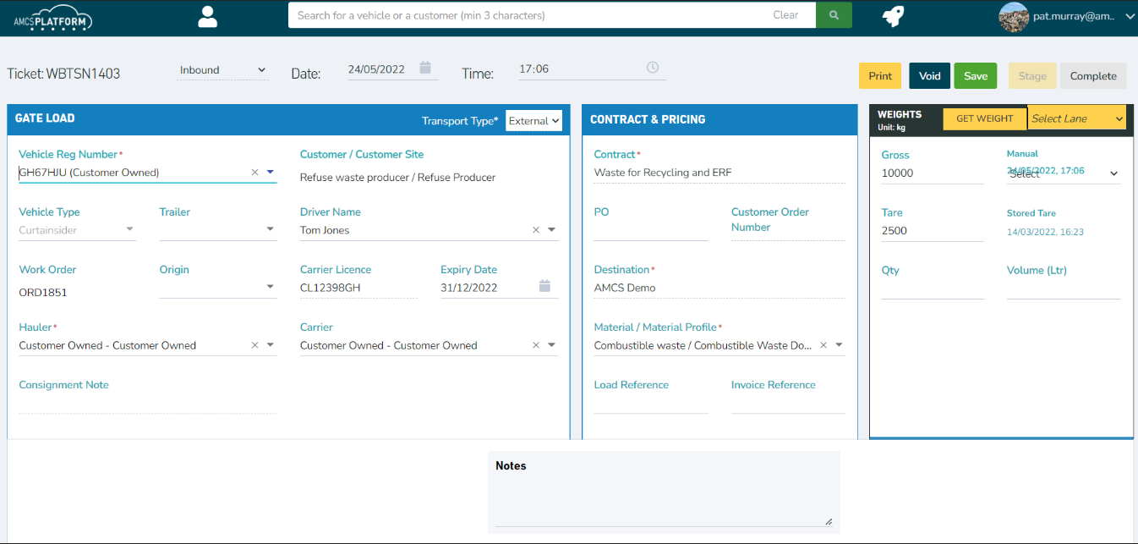Remove driver Tom Jones using the × icon
Screen dimensions: 1138x544
(536, 229)
